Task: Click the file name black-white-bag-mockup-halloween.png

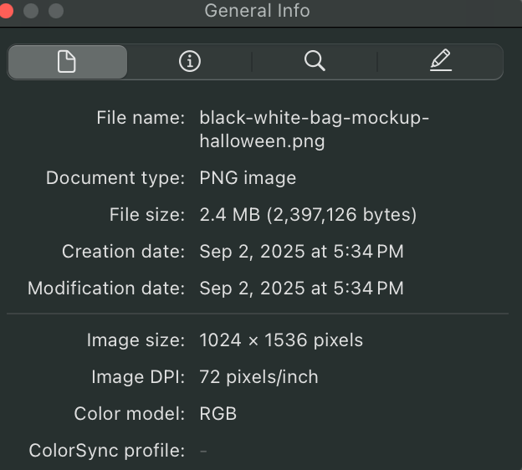Action: click(314, 130)
